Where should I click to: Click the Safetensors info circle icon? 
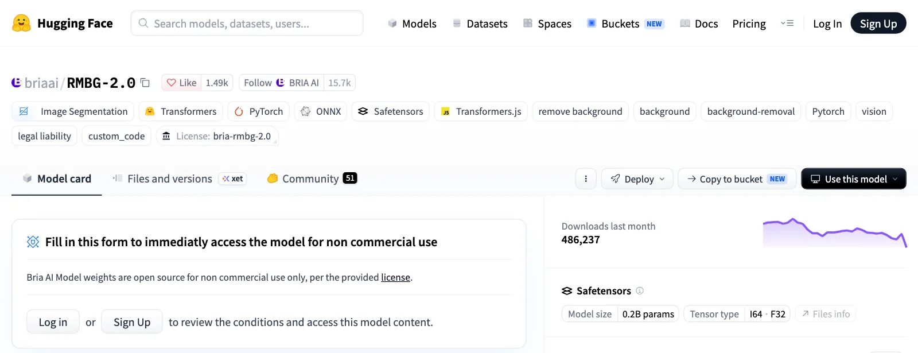(640, 291)
